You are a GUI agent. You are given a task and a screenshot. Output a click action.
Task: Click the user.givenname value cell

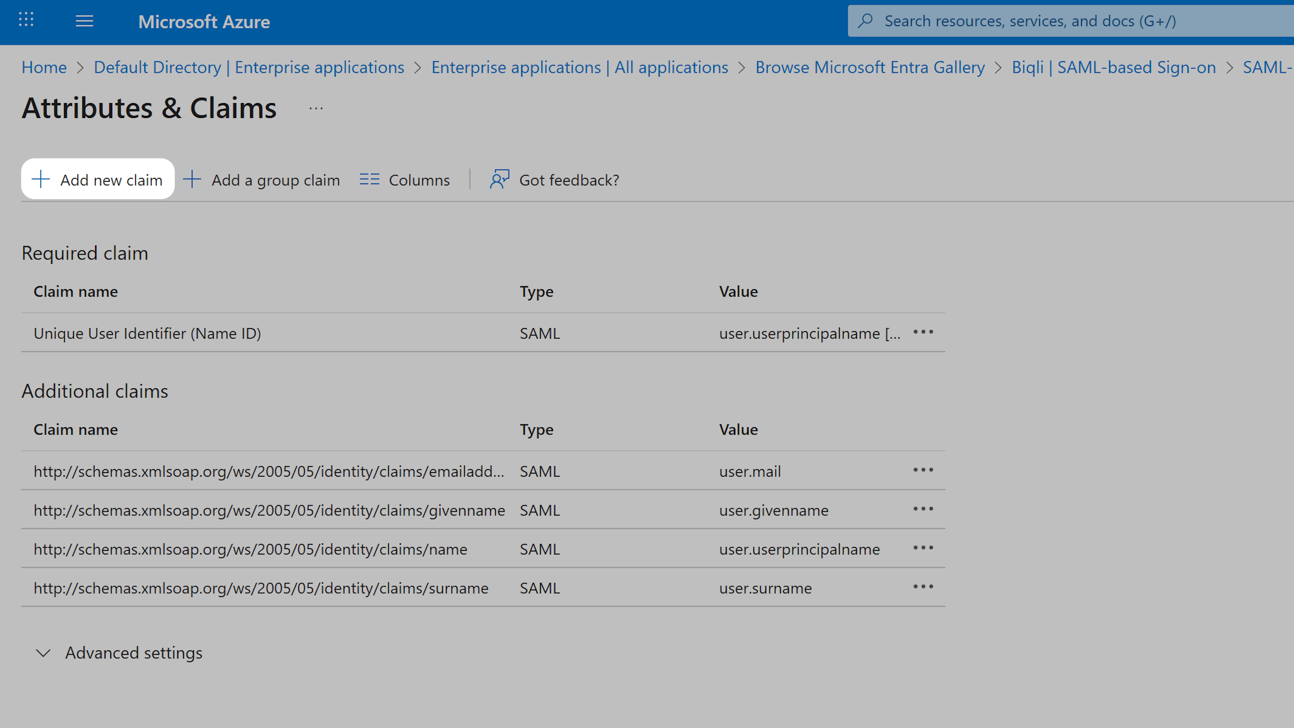pyautogui.click(x=774, y=510)
